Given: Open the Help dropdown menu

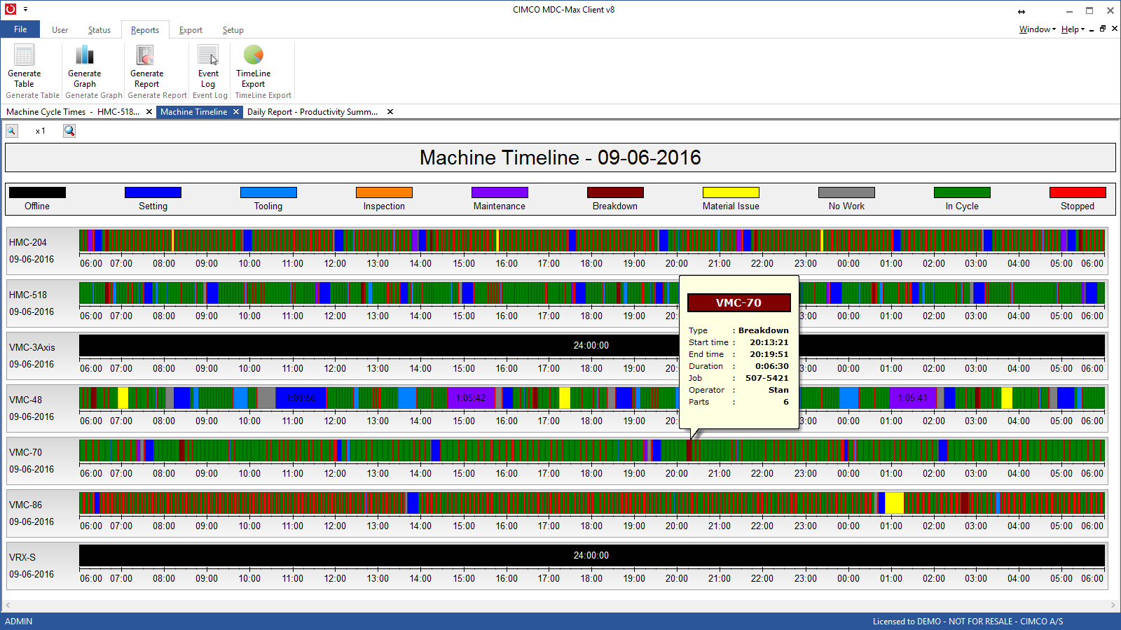Looking at the screenshot, I should (1072, 29).
